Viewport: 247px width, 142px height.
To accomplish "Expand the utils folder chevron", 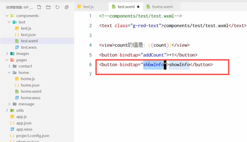I will 7,110.
